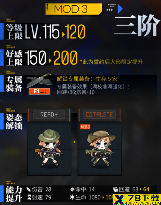The height and width of the screenshot is (205, 161).
Task: Click the MOD 3 yellow banner
Action: 74,9
